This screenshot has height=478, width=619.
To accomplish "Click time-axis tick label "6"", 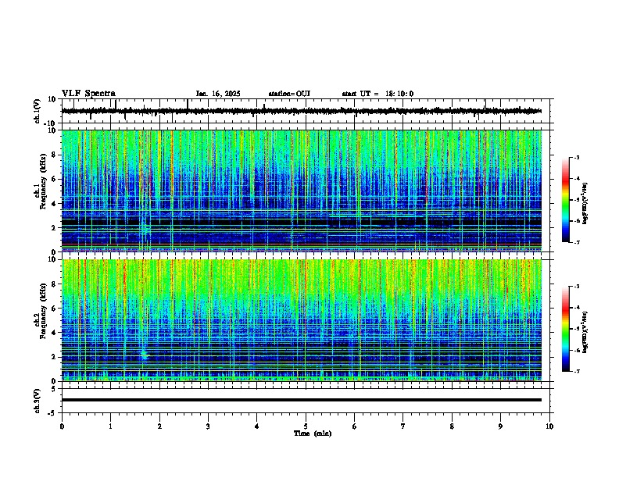I will pos(354,426).
